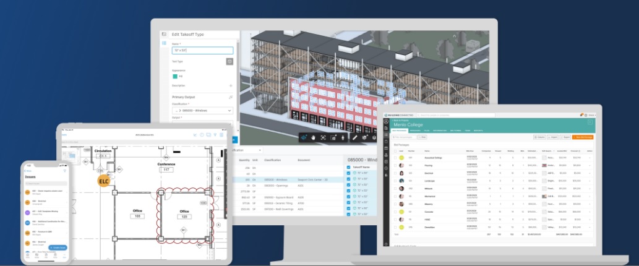639x266 pixels.
Task: Select the measure pencil tool in viewer toolbar
Action: click(355, 137)
